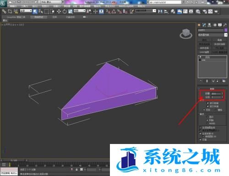Click the ViewCube in the viewport

[x=186, y=34]
